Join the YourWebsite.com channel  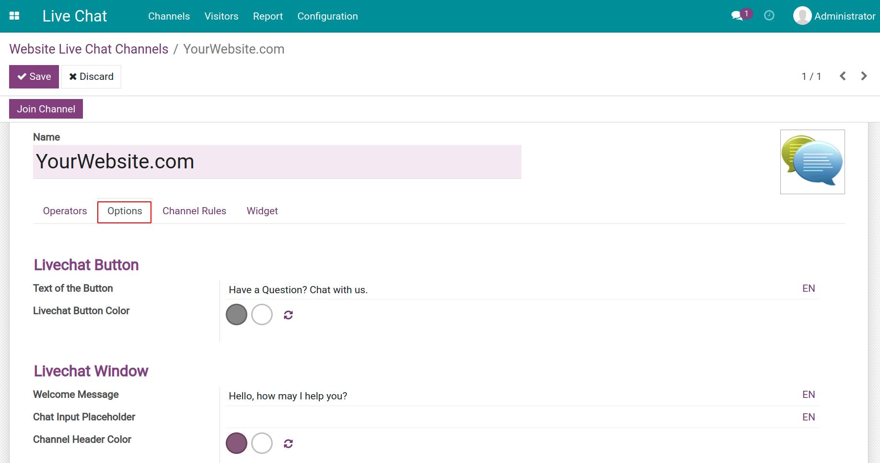click(x=46, y=109)
